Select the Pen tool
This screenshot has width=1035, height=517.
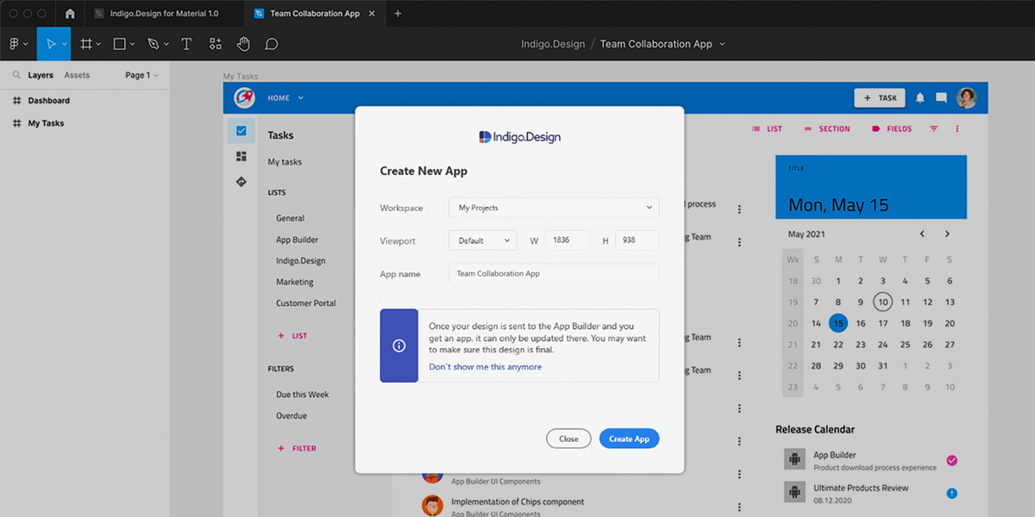point(154,44)
